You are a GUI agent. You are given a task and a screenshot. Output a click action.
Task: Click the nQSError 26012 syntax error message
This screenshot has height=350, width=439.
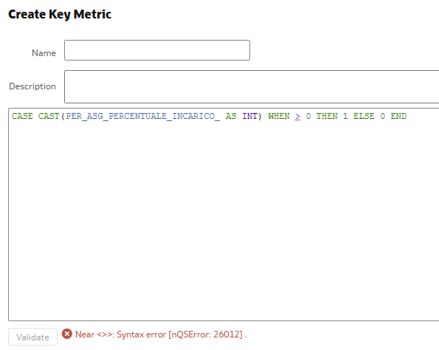coord(161,334)
